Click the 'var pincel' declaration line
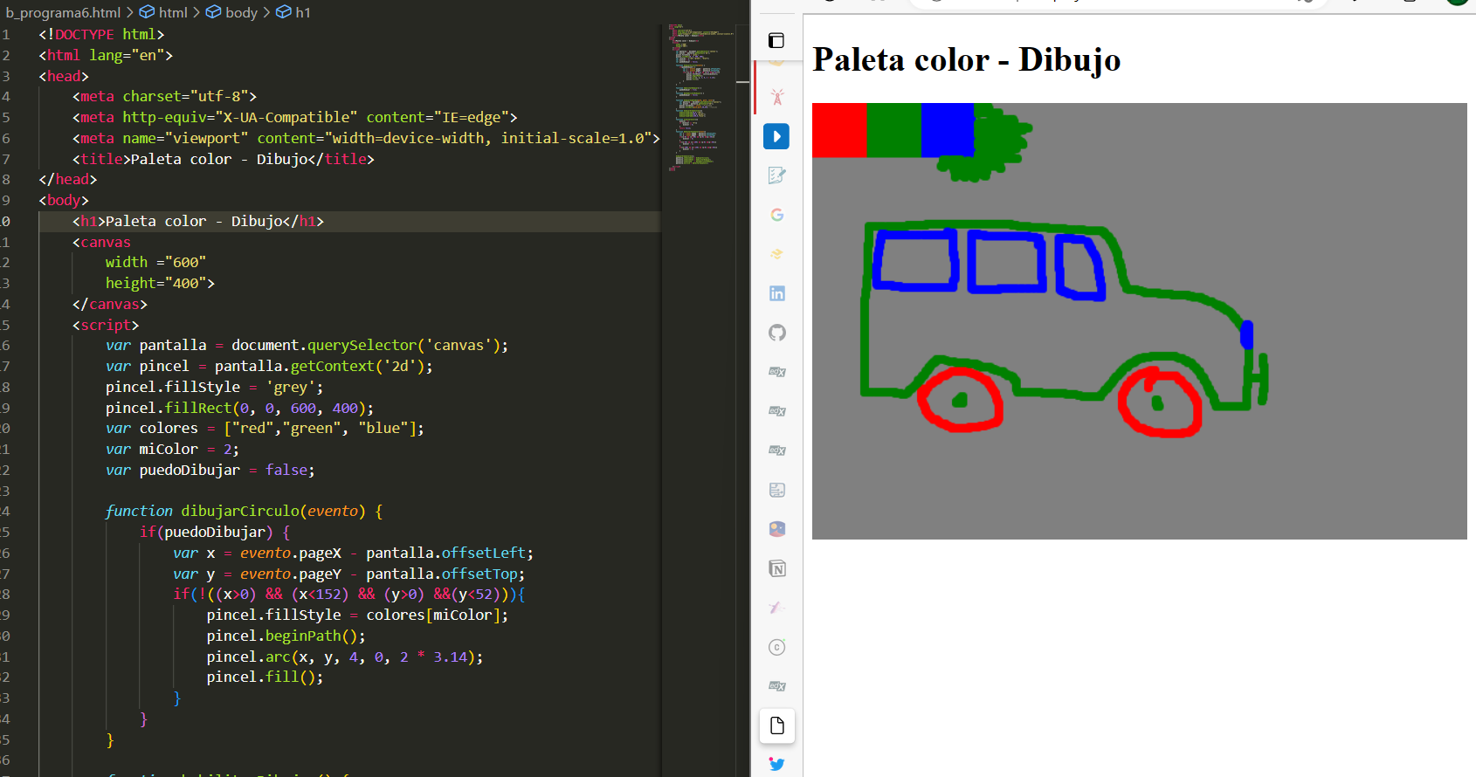The height and width of the screenshot is (777, 1476). (269, 366)
